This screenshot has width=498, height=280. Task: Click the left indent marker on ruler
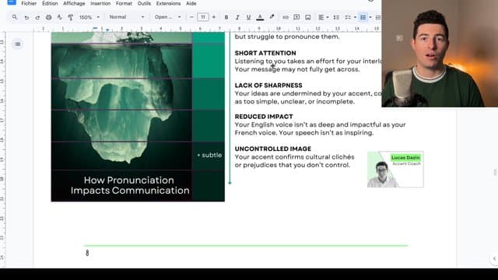tap(107, 30)
